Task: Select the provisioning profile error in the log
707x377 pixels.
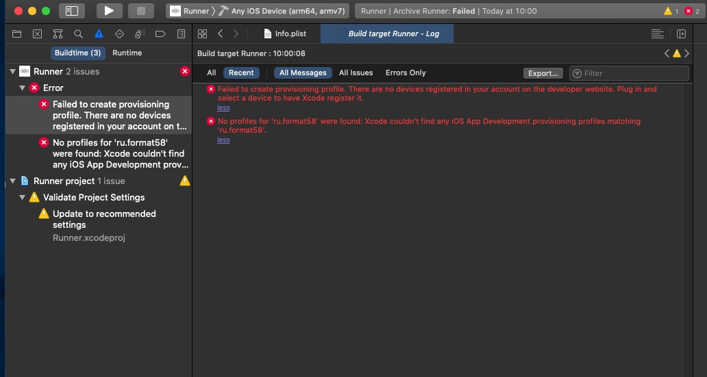Action: click(437, 94)
